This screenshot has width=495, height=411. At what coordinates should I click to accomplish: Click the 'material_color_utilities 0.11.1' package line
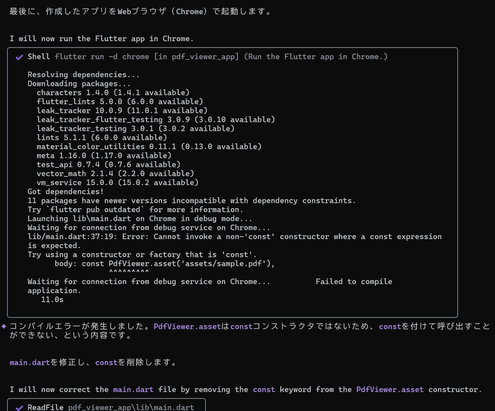coord(149,147)
